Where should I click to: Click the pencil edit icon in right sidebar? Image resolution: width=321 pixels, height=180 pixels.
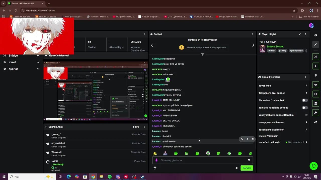(x=316, y=44)
